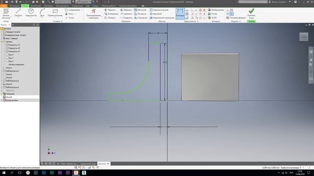Choose the Точка point tool
This screenshot has height=176, width=314.
(x=70, y=18)
